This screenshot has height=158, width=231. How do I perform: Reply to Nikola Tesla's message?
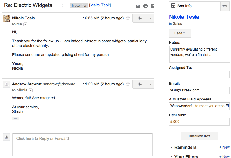pos(140,18)
